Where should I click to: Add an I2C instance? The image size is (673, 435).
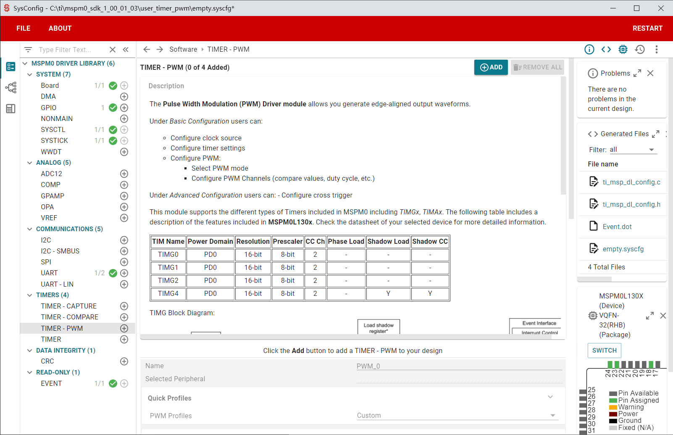[x=124, y=240]
